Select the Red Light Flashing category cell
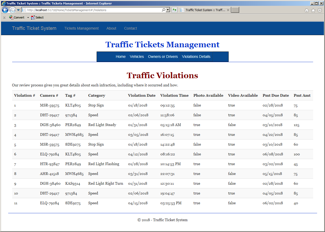The height and width of the screenshot is (232, 325). tap(104, 164)
